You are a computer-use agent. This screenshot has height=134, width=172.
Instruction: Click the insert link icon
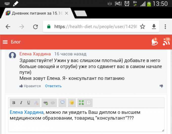pyautogui.click(x=46, y=102)
